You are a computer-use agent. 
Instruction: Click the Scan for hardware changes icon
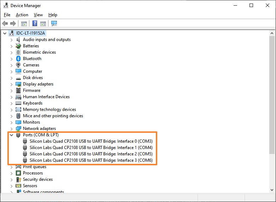click(x=54, y=24)
